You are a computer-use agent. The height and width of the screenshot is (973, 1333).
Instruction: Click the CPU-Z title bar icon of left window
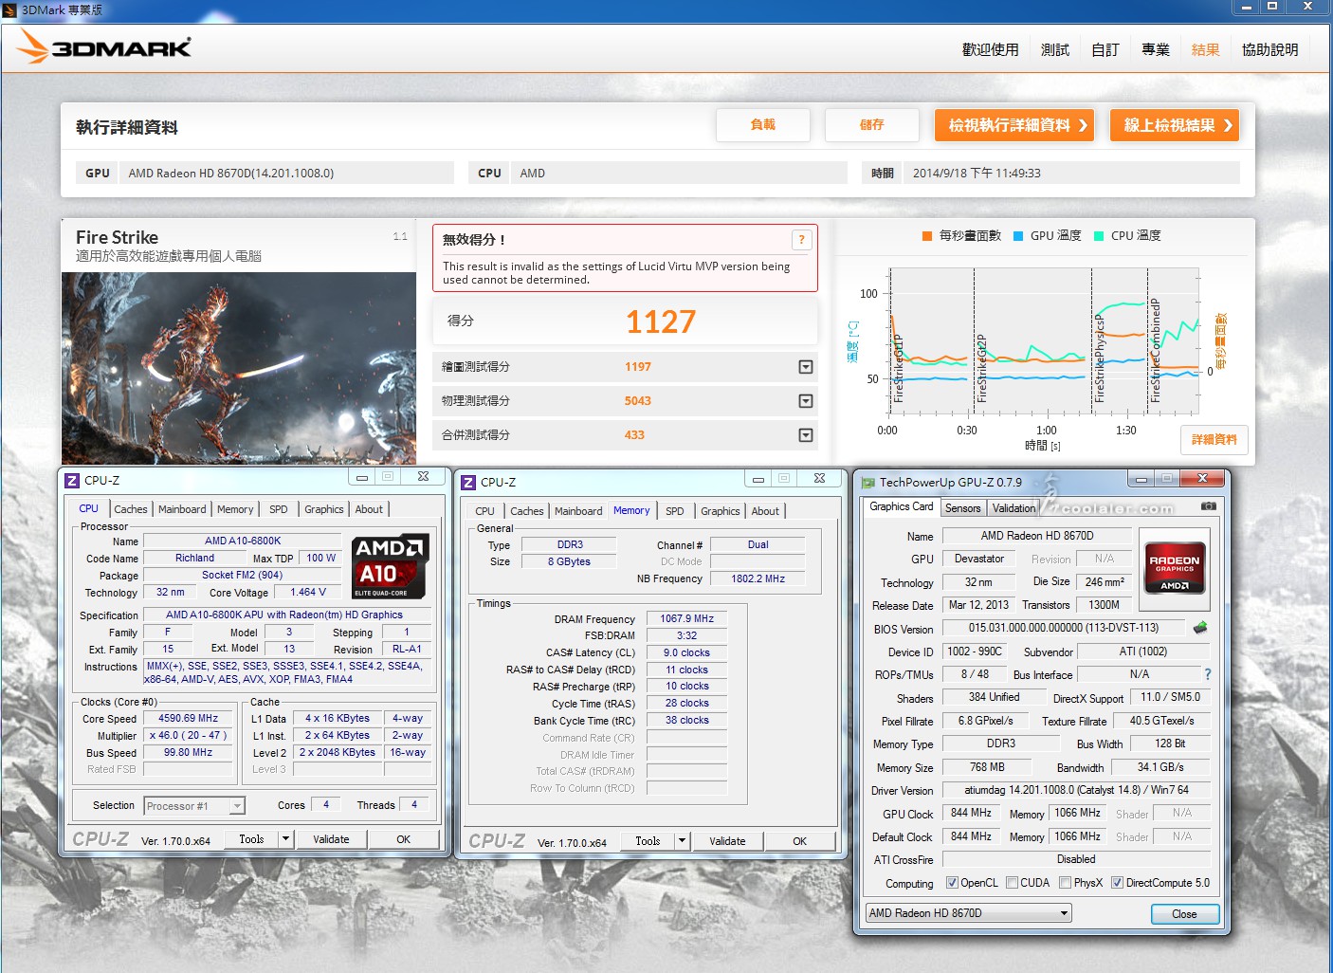[x=72, y=480]
